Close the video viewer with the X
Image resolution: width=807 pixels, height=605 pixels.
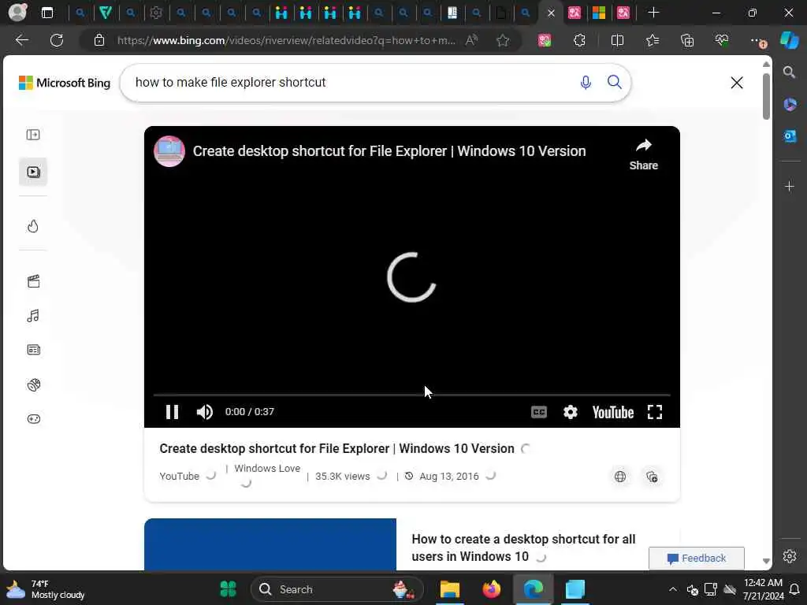point(737,83)
